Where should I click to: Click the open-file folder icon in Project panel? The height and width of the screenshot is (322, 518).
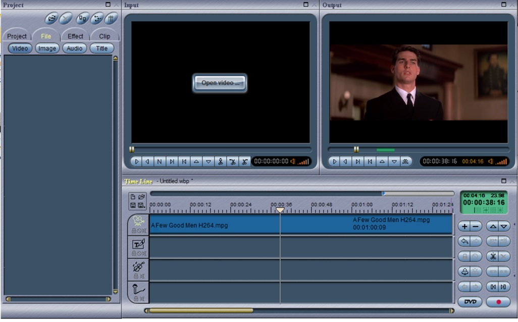[x=51, y=19]
